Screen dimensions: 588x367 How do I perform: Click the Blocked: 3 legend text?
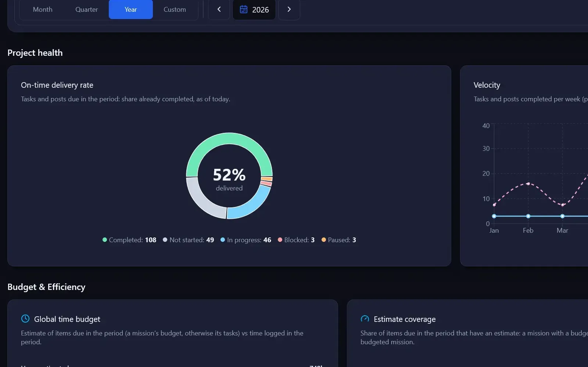300,240
